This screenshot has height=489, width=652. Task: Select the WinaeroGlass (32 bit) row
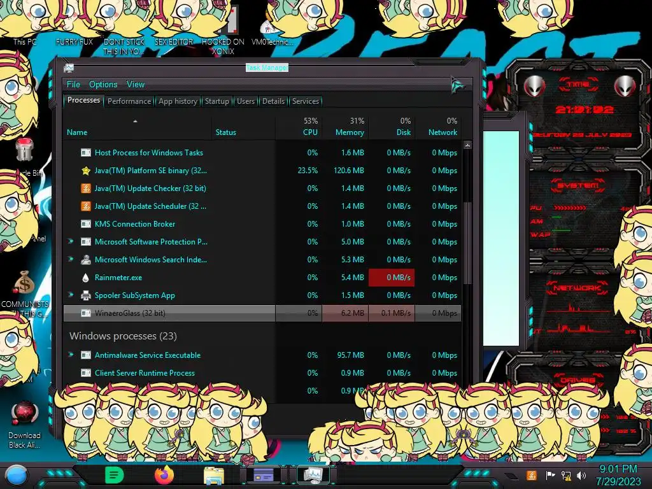tap(262, 313)
